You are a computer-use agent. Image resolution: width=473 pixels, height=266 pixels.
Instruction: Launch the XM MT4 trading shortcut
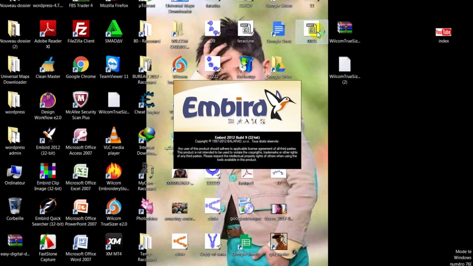pyautogui.click(x=114, y=245)
